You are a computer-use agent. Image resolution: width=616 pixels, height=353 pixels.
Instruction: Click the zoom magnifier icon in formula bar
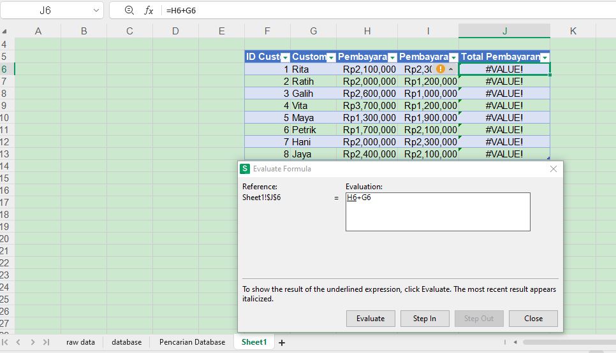129,10
